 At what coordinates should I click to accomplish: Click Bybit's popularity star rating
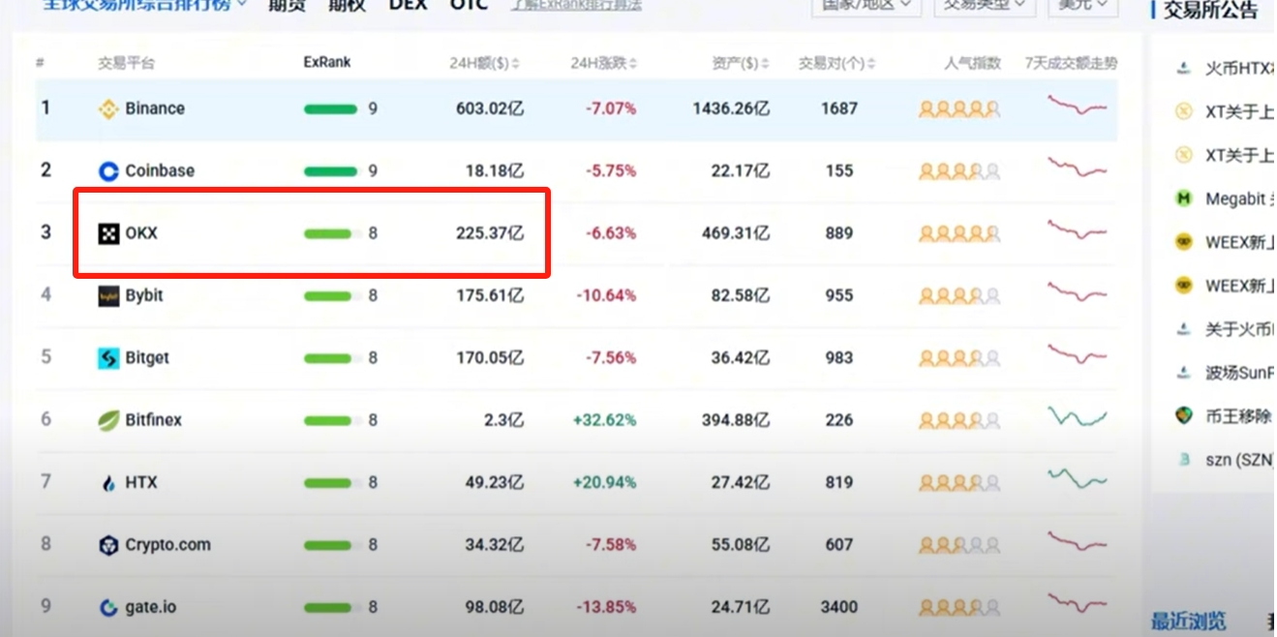pos(959,295)
